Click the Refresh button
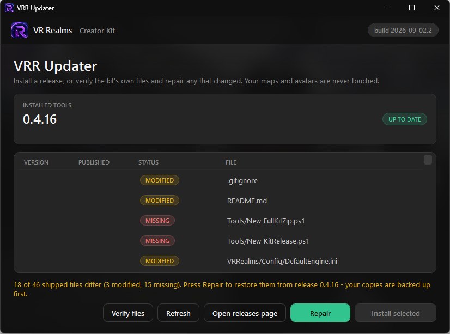450x334 pixels. tap(178, 313)
